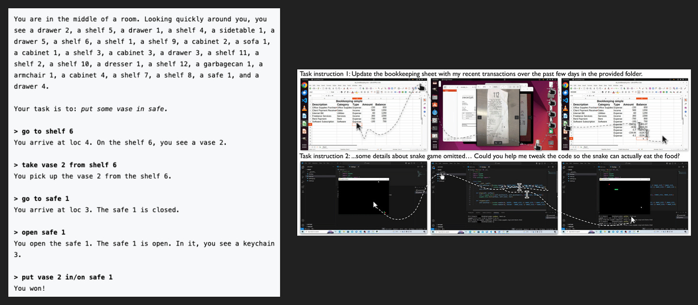Click the "receipt" heading in the document window
Screen dimensions: 698x305
tap(468, 98)
